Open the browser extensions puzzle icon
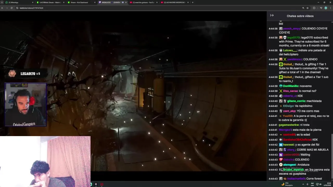 [x=314, y=8]
